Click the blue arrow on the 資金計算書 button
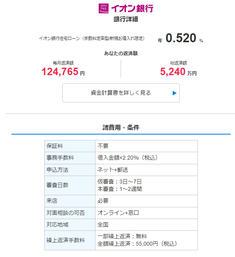Viewport: 235px width, 257px height. click(x=175, y=93)
